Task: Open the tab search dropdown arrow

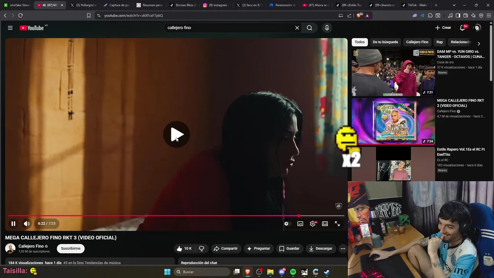Action: [454, 5]
